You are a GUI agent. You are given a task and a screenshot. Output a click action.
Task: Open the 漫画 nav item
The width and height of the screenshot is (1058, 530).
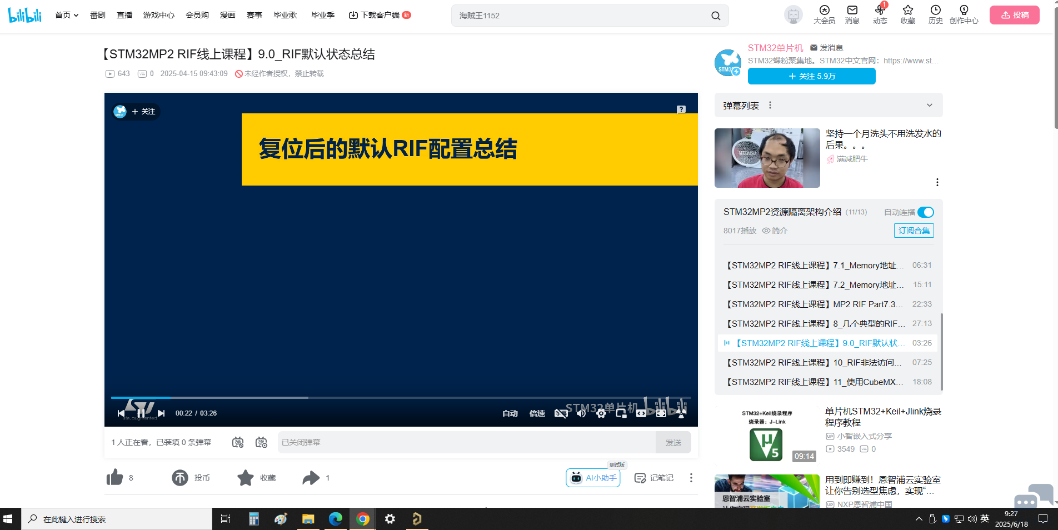tap(228, 15)
